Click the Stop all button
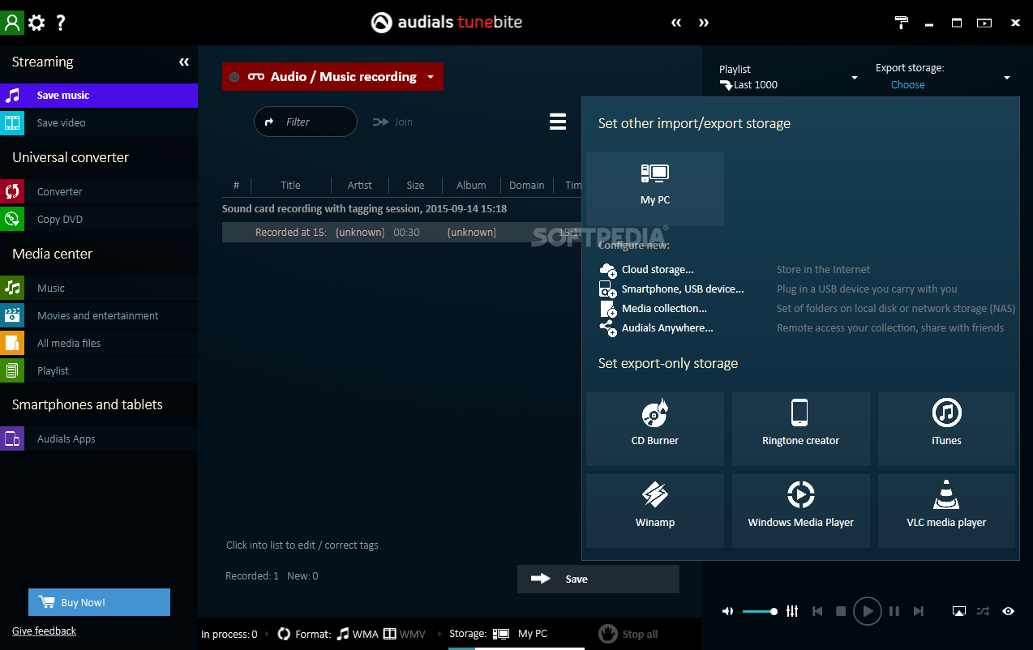 click(628, 634)
